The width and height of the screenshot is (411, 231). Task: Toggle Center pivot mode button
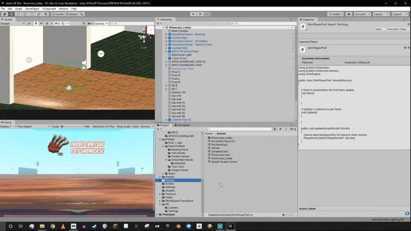(x=58, y=14)
